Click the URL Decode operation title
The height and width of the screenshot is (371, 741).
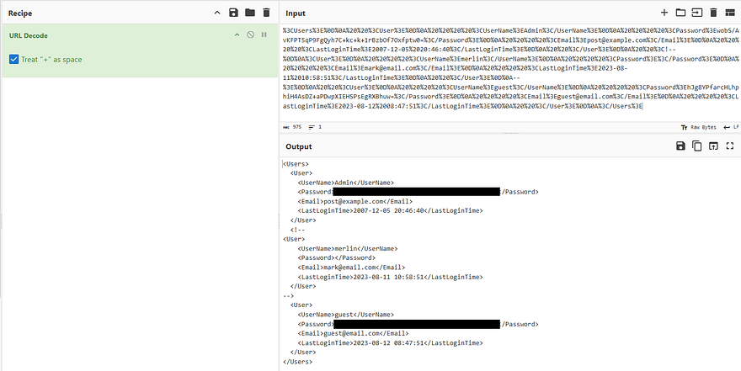tap(31, 34)
